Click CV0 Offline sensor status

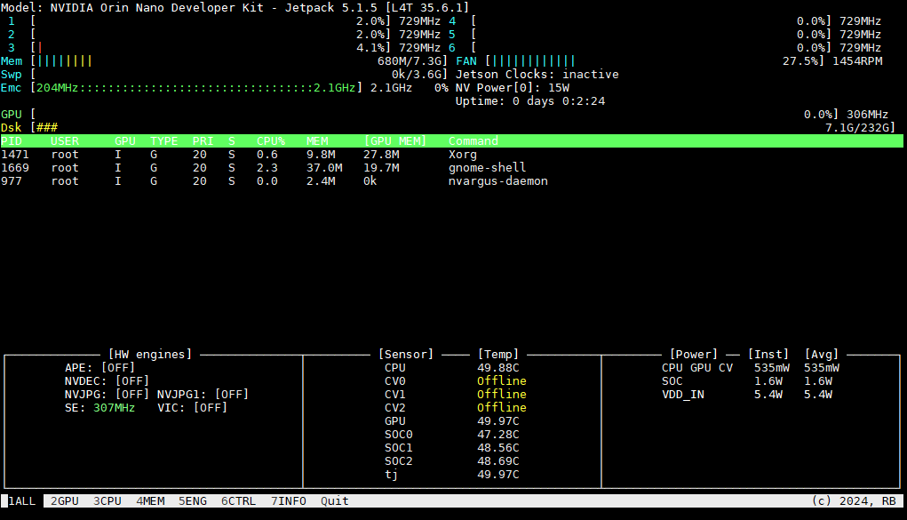(502, 381)
